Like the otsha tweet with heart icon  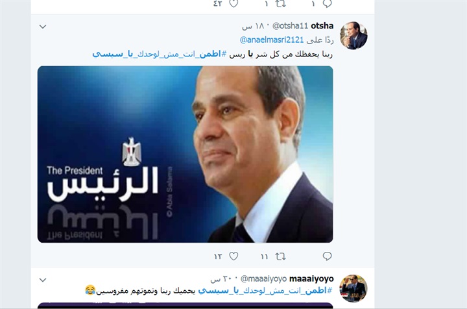233,256
